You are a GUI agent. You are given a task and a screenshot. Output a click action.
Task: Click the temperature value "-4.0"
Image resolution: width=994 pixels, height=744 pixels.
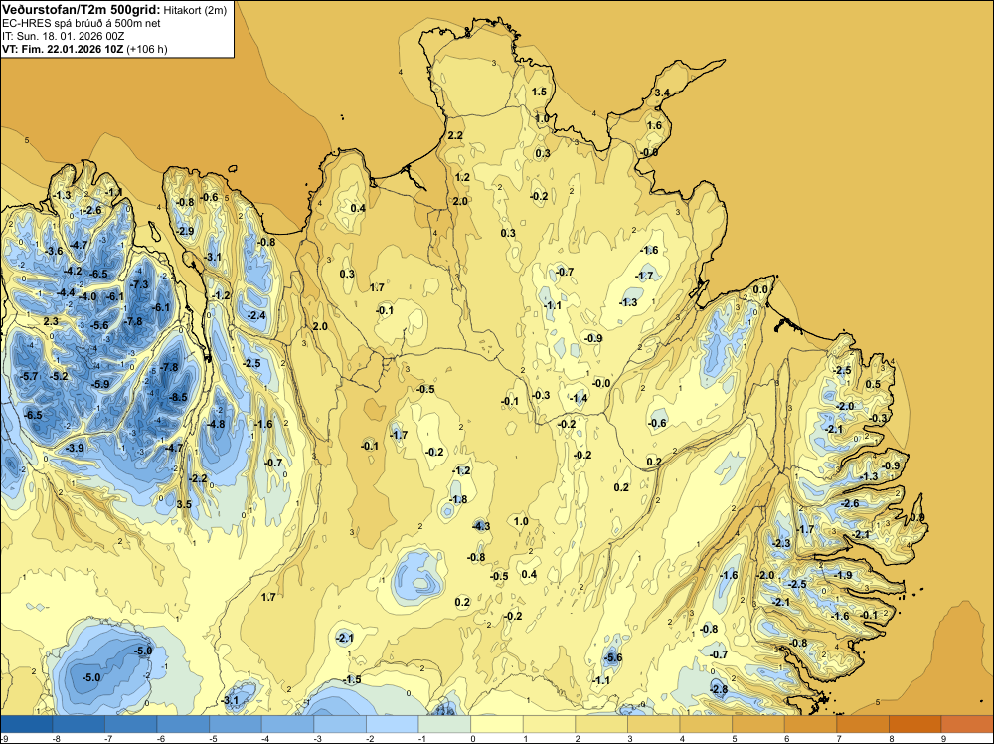coord(87,296)
